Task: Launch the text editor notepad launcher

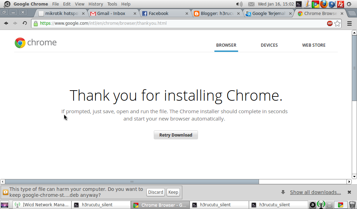Action: pos(307,4)
